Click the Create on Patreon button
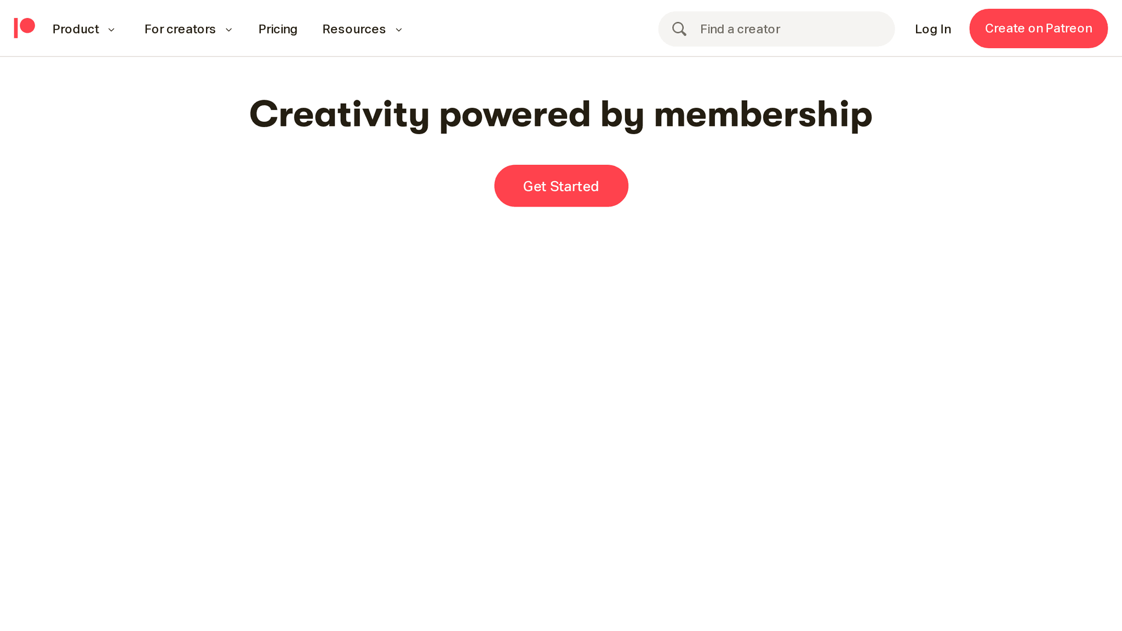Screen dimensions: 1122x631 pyautogui.click(x=1039, y=28)
